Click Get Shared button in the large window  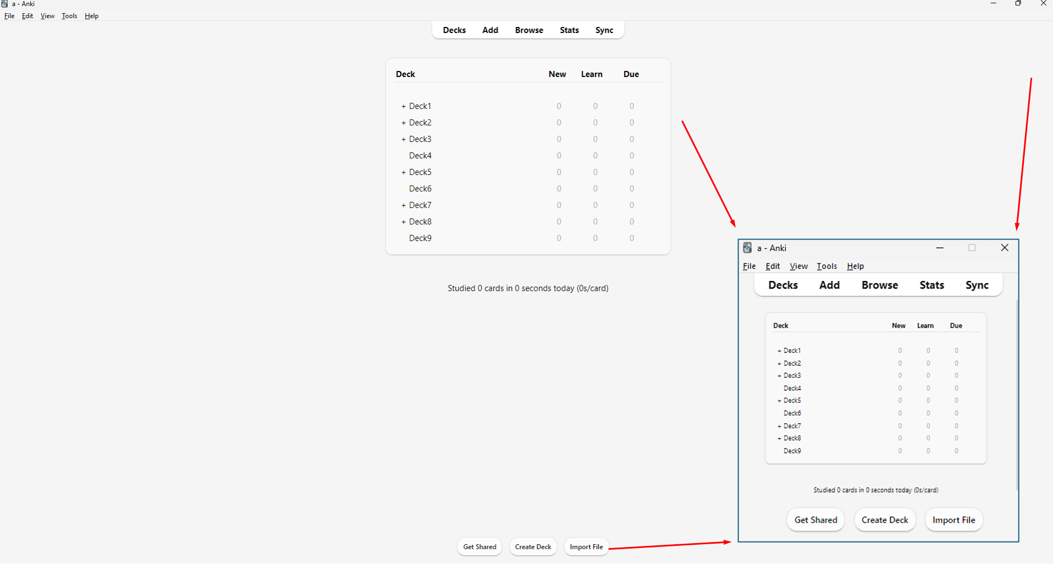click(479, 547)
